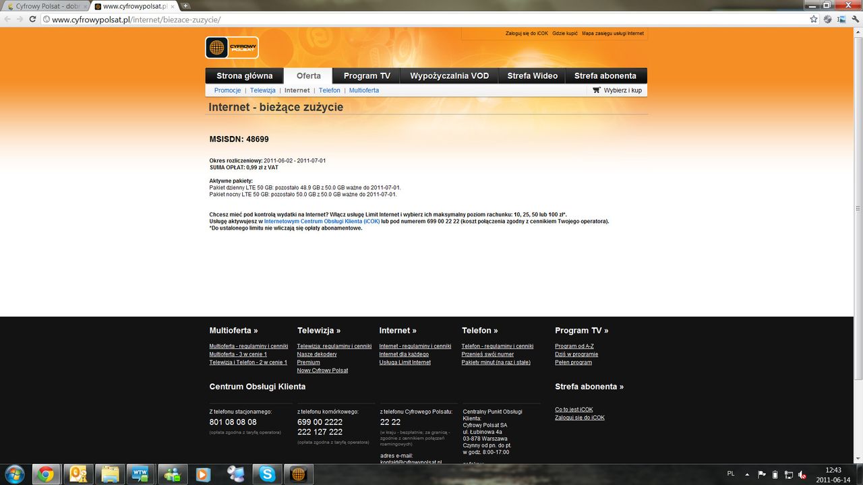Open the Action Center flag tray icon
The height and width of the screenshot is (485, 863).
coord(762,474)
